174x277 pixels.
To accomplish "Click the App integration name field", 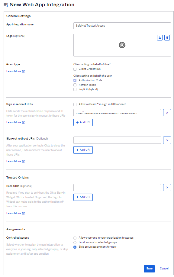I will point(122,26).
